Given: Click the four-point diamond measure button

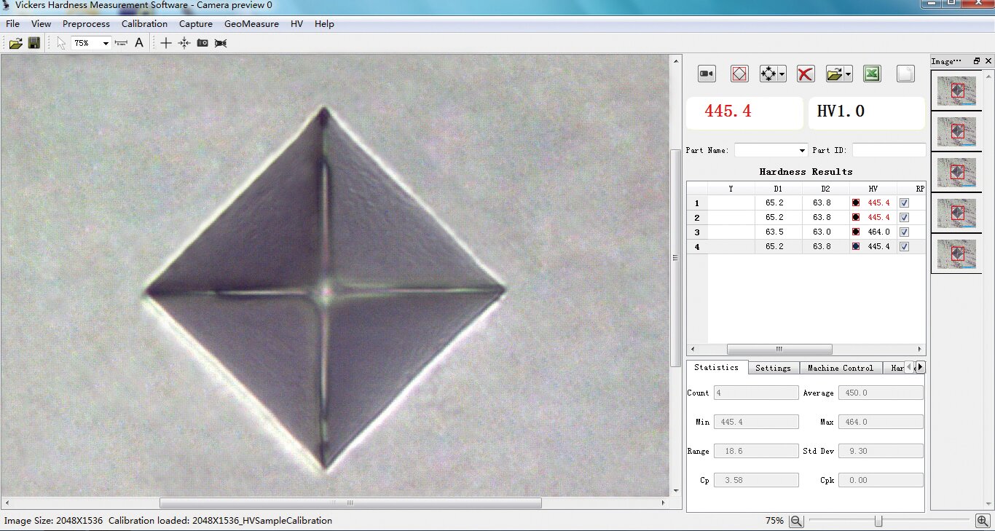Looking at the screenshot, I should pyautogui.click(x=768, y=74).
